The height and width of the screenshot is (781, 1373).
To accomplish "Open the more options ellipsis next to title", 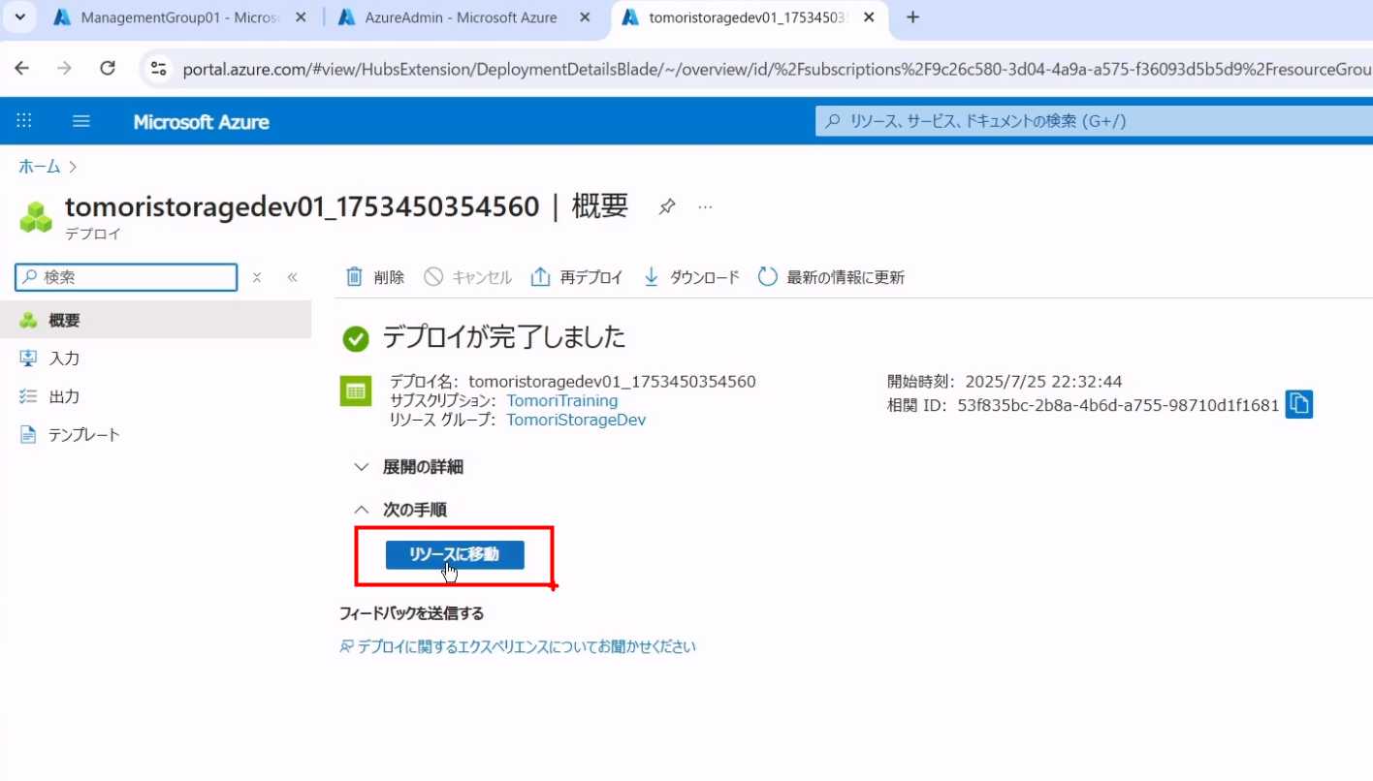I will point(706,206).
